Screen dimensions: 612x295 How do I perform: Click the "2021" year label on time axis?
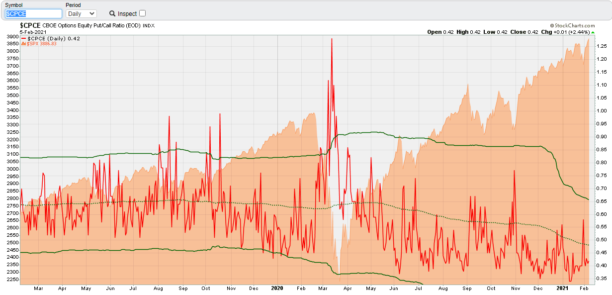click(562, 288)
